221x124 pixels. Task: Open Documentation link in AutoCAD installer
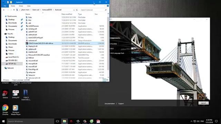[x=110, y=104]
